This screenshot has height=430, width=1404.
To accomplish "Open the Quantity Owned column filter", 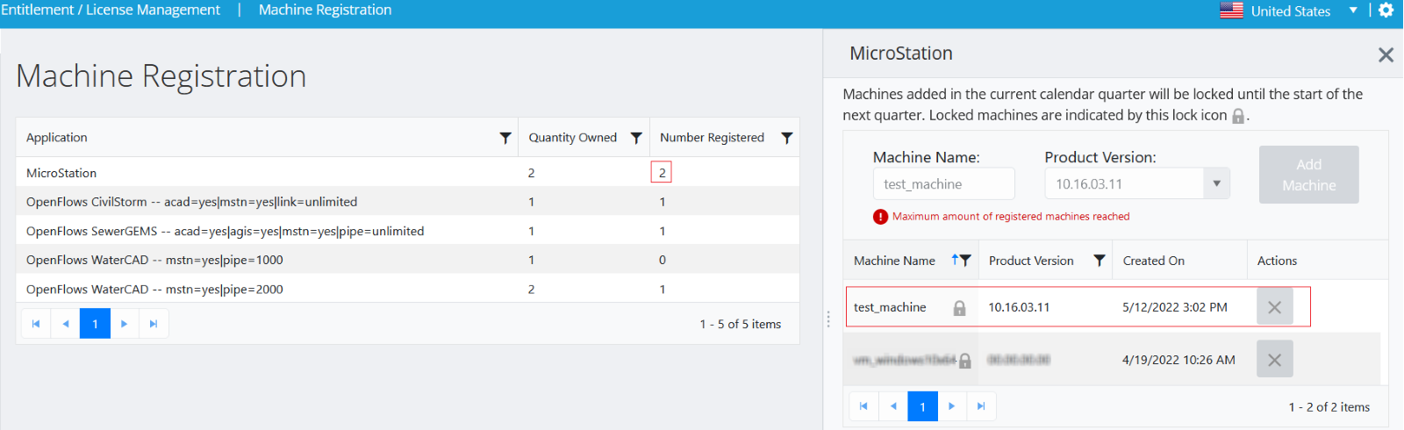I will (636, 138).
